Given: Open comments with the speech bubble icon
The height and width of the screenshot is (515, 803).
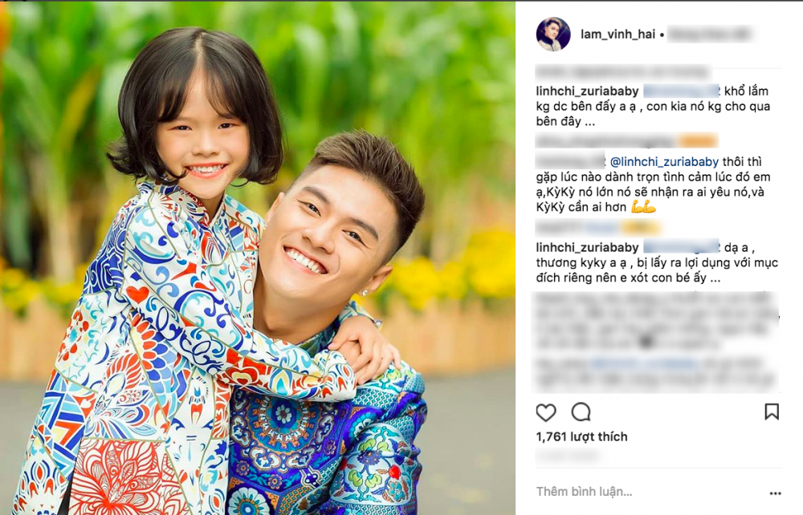Looking at the screenshot, I should click(x=581, y=412).
